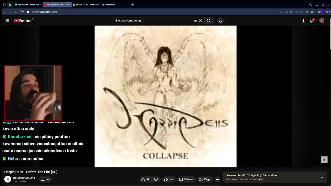This screenshot has height=186, width=331.
Task: Create a clip with Klippi
Action: 205,179
